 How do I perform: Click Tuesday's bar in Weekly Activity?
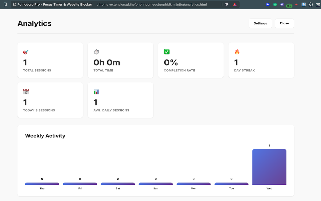231,184
